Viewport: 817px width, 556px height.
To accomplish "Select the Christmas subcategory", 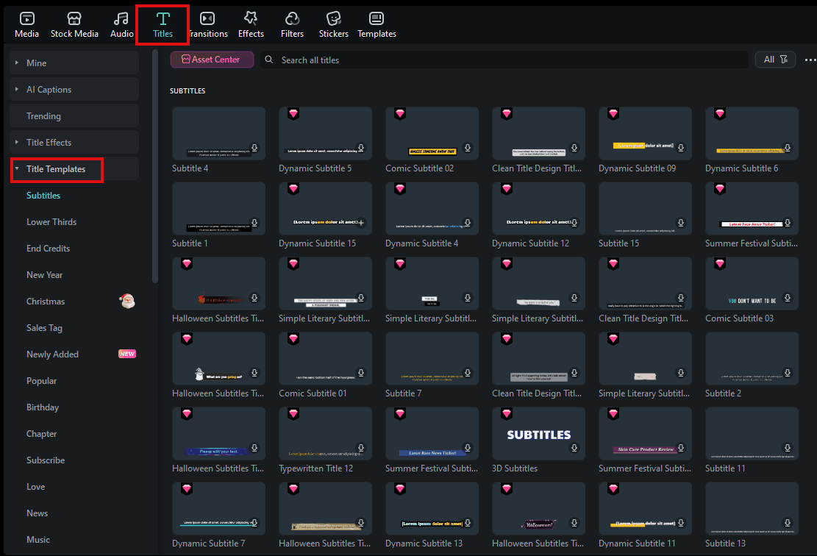I will (x=46, y=302).
